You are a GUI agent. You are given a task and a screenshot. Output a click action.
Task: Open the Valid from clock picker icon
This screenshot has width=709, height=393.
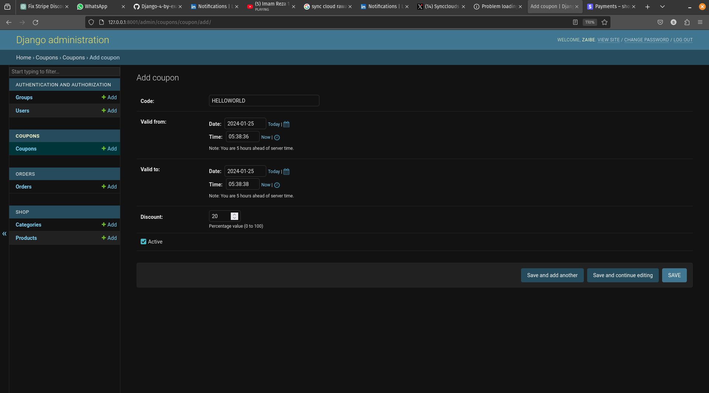[x=277, y=137]
